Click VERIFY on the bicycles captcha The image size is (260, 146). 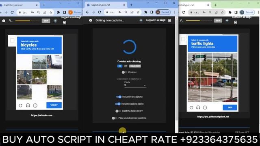point(54,105)
